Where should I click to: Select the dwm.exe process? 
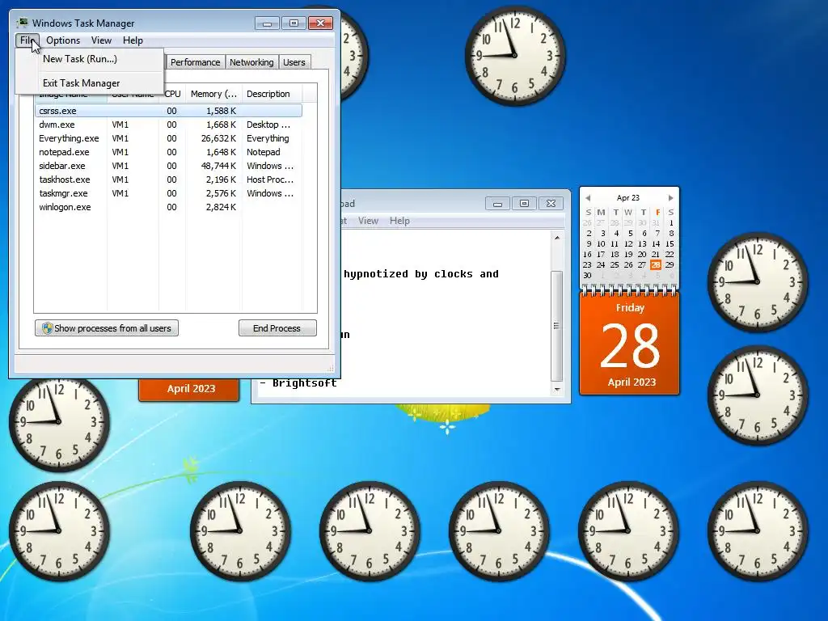pyautogui.click(x=168, y=125)
